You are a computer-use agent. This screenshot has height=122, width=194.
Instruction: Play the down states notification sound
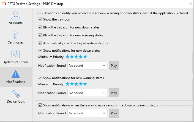(114, 66)
